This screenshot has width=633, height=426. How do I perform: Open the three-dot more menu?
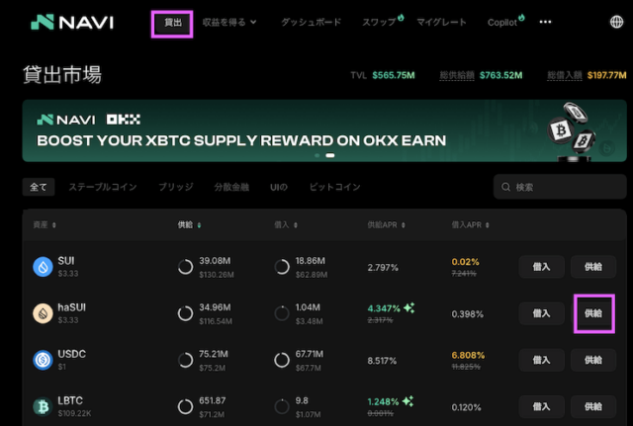point(545,21)
